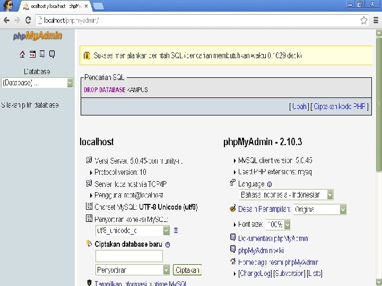Screen dimensions: 382x286
Task: Click the theme icon beside Desain Penampilan
Action: click(233, 208)
